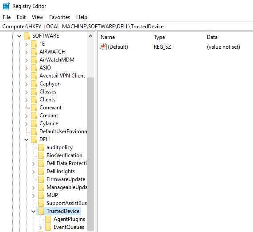Click the Clients folder icon

34,100
